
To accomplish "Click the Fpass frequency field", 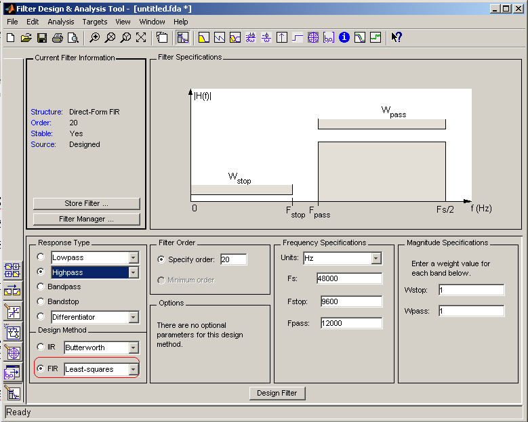I will (x=352, y=323).
